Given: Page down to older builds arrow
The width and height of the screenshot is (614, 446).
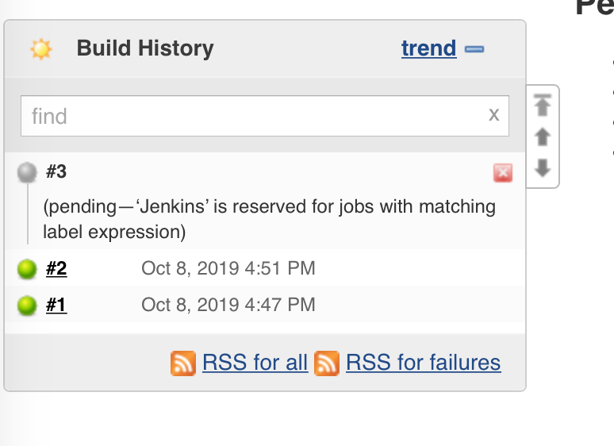Looking at the screenshot, I should coord(543,167).
